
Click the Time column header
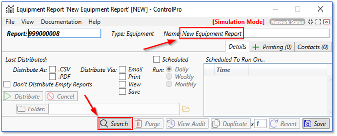pyautogui.click(x=223, y=70)
